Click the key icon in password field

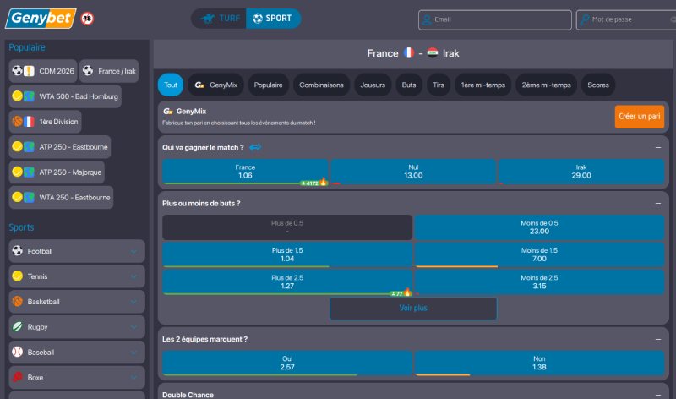[584, 19]
